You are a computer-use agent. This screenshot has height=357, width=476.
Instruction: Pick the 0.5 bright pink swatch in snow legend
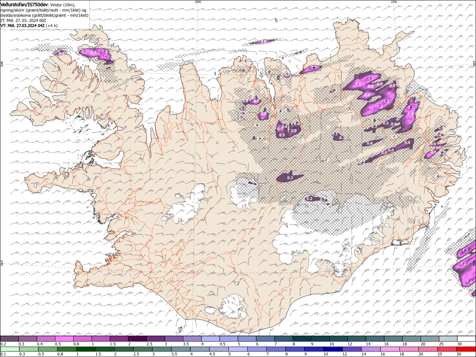64,339
